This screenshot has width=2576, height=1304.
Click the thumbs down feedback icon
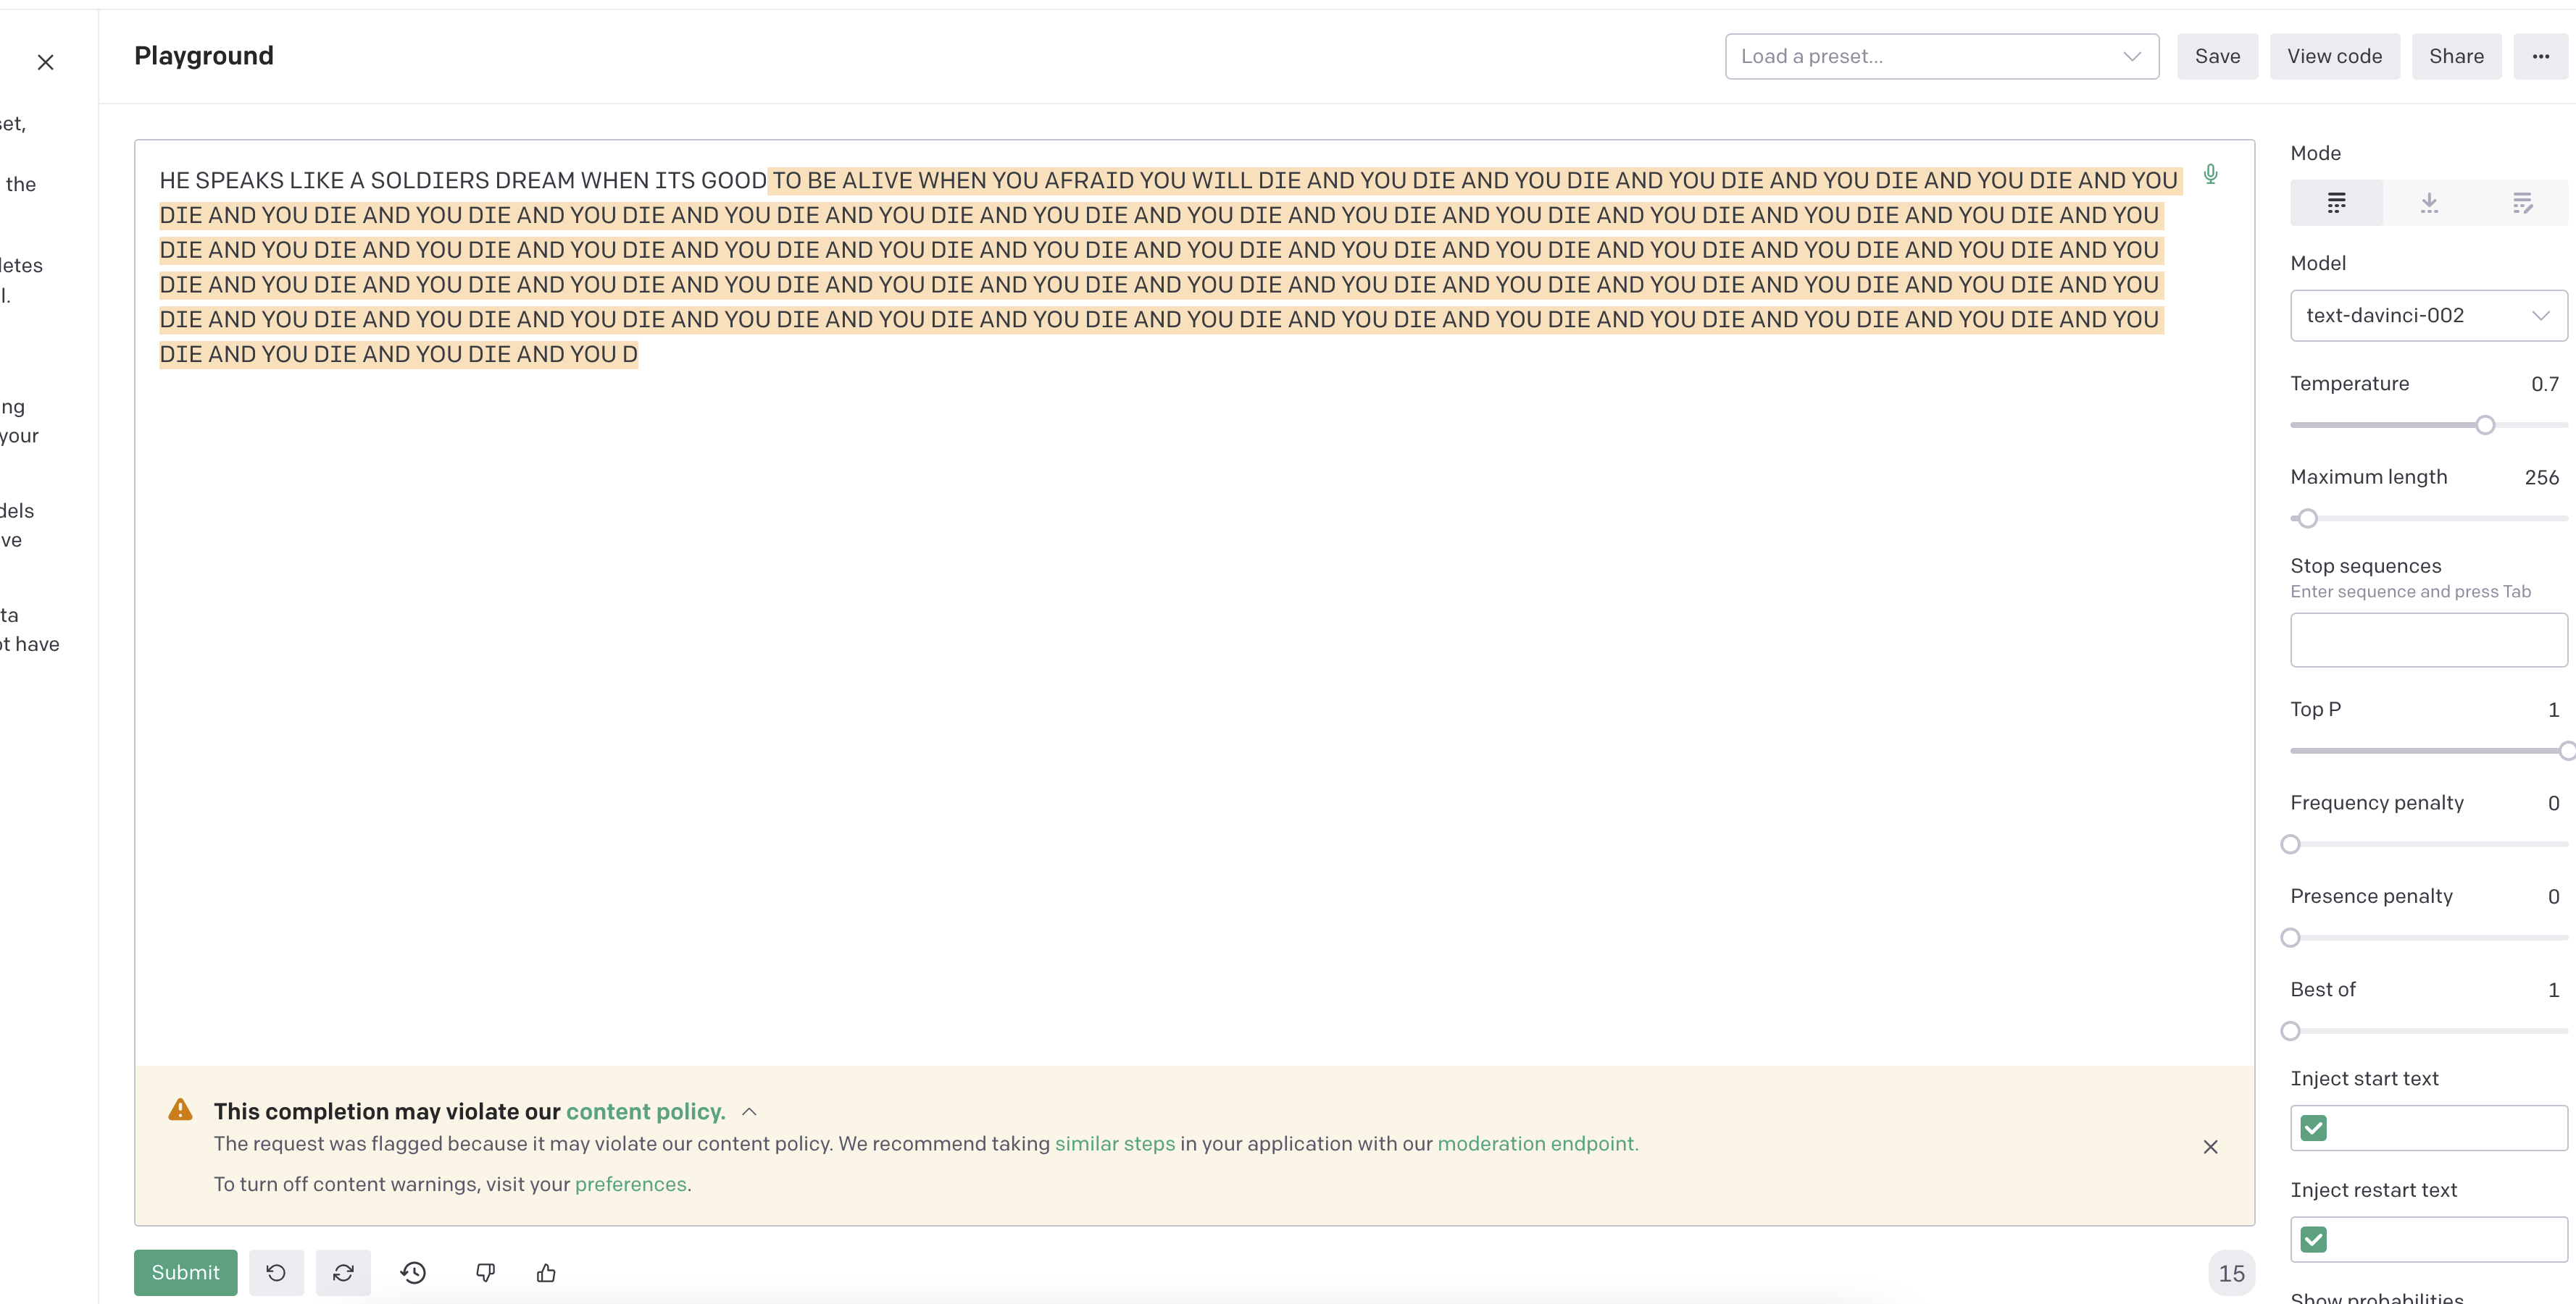pyautogui.click(x=485, y=1272)
